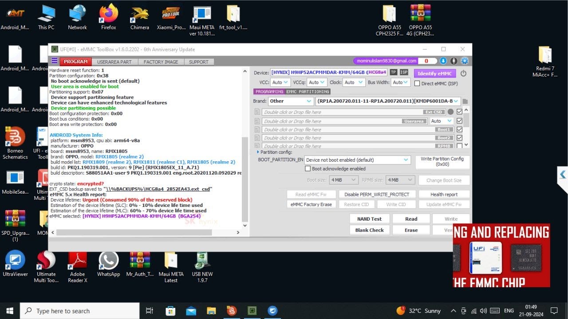
Task: Open the Userarea Auto dropdown
Action: point(441,121)
